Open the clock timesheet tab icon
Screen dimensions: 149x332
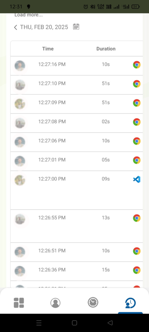pyautogui.click(x=93, y=302)
